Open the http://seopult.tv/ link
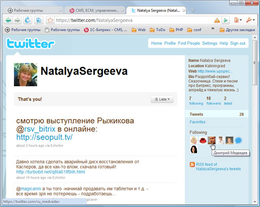Viewport: 260px width, 207px height. [x=44, y=137]
